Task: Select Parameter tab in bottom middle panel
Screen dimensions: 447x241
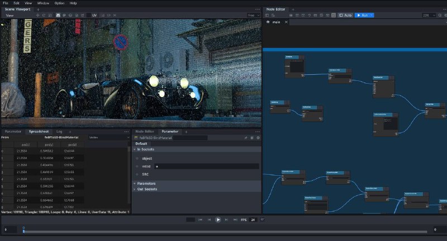Action: tap(170, 132)
